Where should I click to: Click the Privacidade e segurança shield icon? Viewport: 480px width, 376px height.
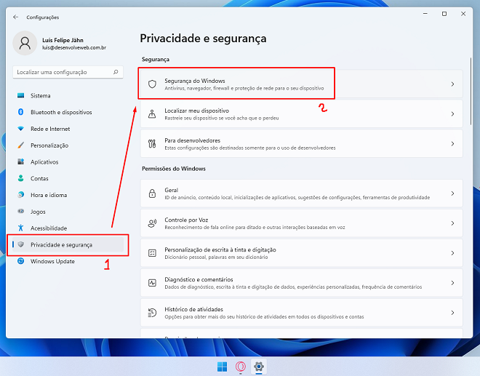pyautogui.click(x=21, y=244)
